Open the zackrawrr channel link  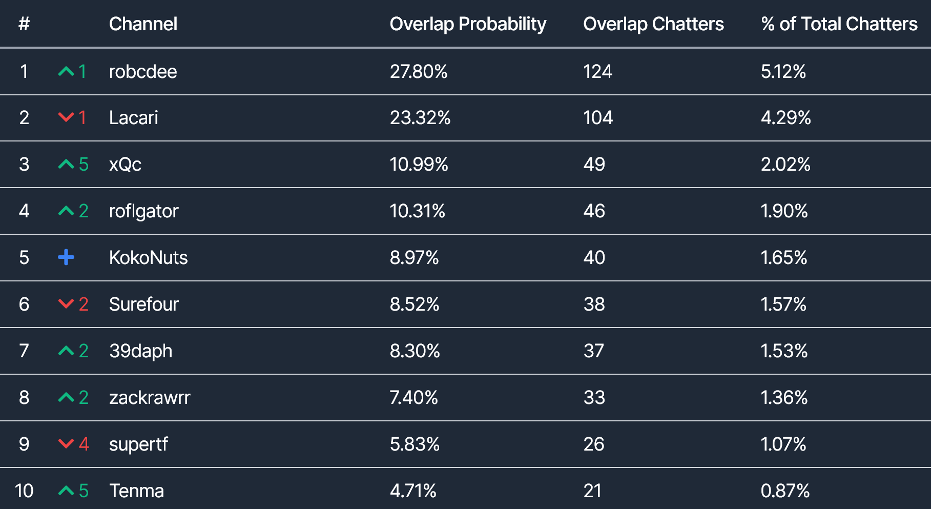click(150, 398)
